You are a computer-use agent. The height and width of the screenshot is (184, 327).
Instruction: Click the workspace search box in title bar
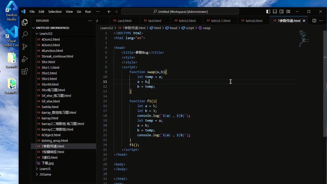click(180, 11)
